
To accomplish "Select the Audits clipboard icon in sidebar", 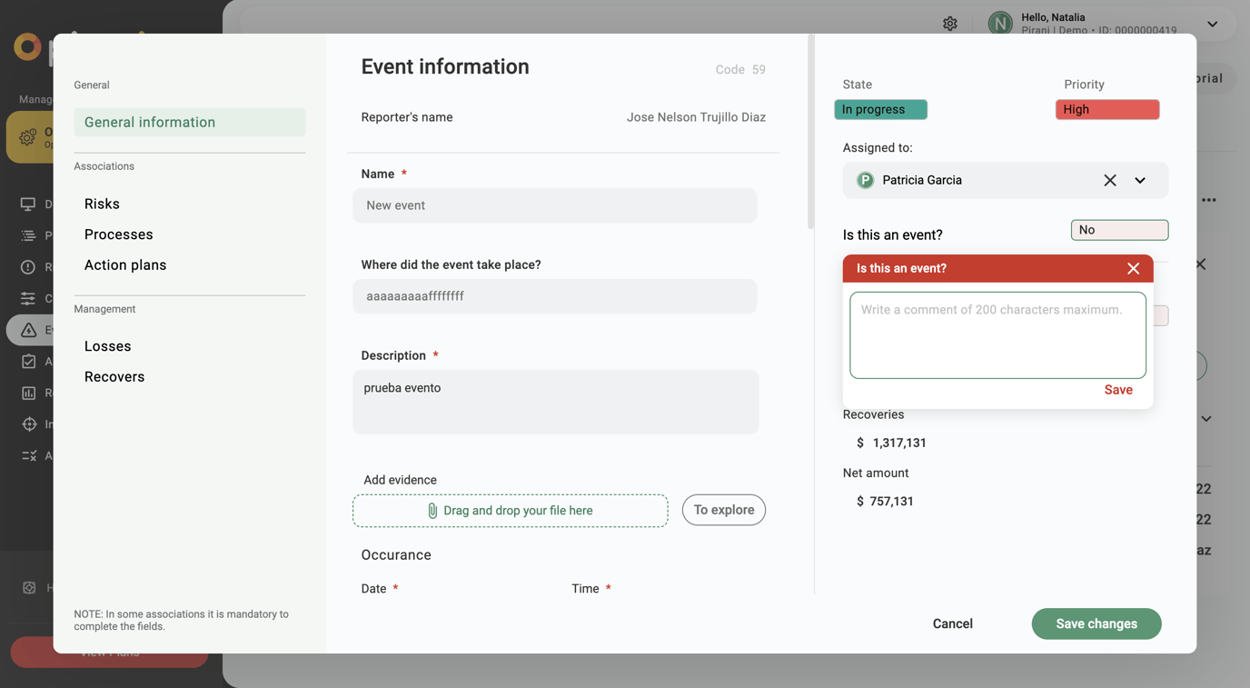I will click(28, 361).
